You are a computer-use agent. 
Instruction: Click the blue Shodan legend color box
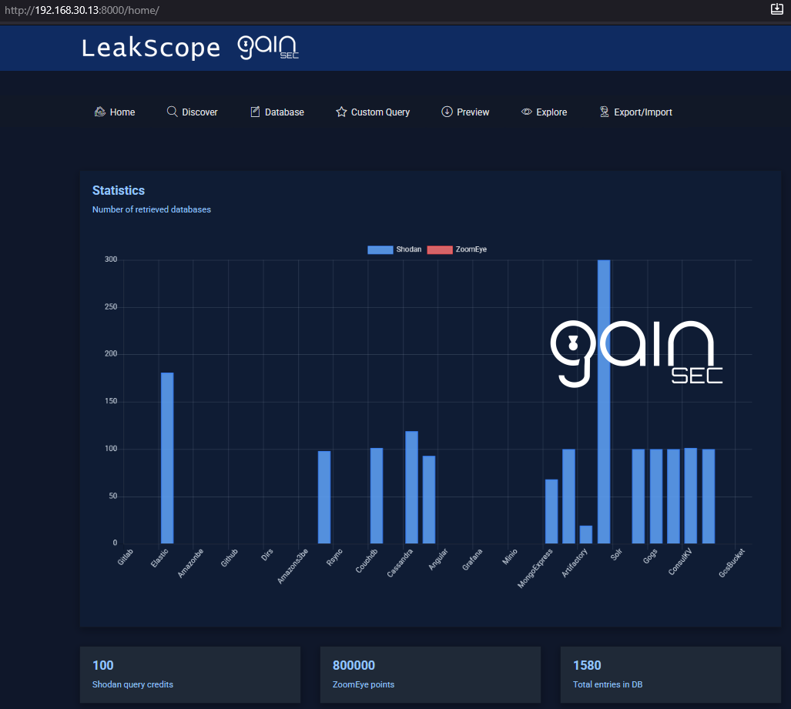pos(380,249)
